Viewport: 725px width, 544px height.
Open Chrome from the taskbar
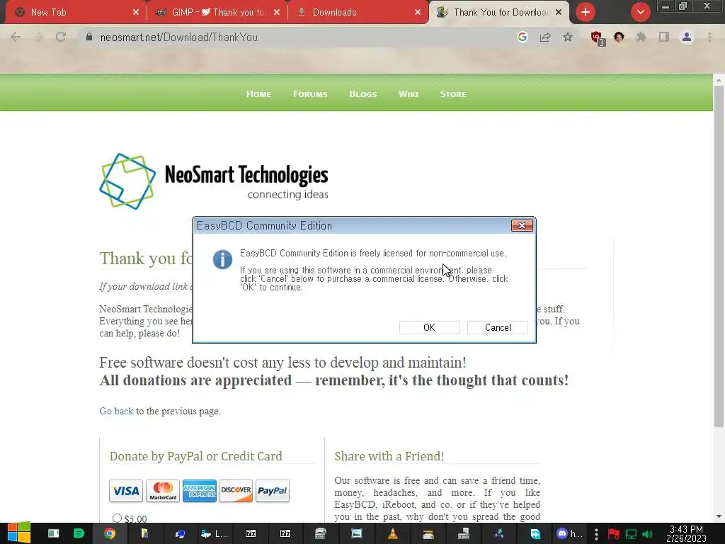pyautogui.click(x=110, y=534)
